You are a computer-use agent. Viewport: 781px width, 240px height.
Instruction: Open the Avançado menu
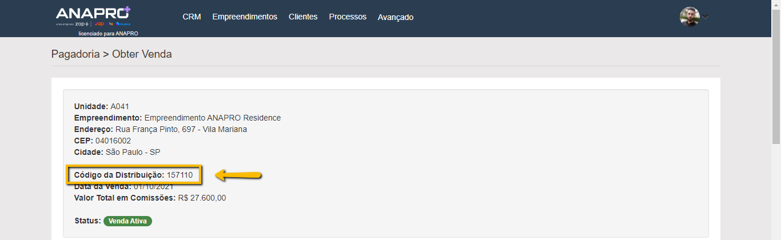point(396,17)
